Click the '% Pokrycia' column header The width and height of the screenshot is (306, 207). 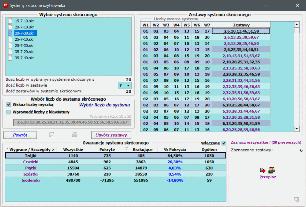pos(175,150)
